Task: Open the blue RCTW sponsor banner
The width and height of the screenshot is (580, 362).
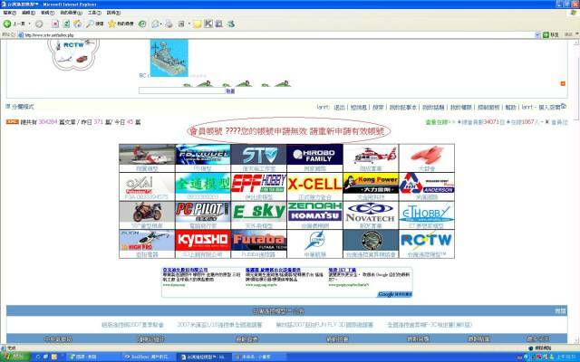Action: pyautogui.click(x=427, y=240)
